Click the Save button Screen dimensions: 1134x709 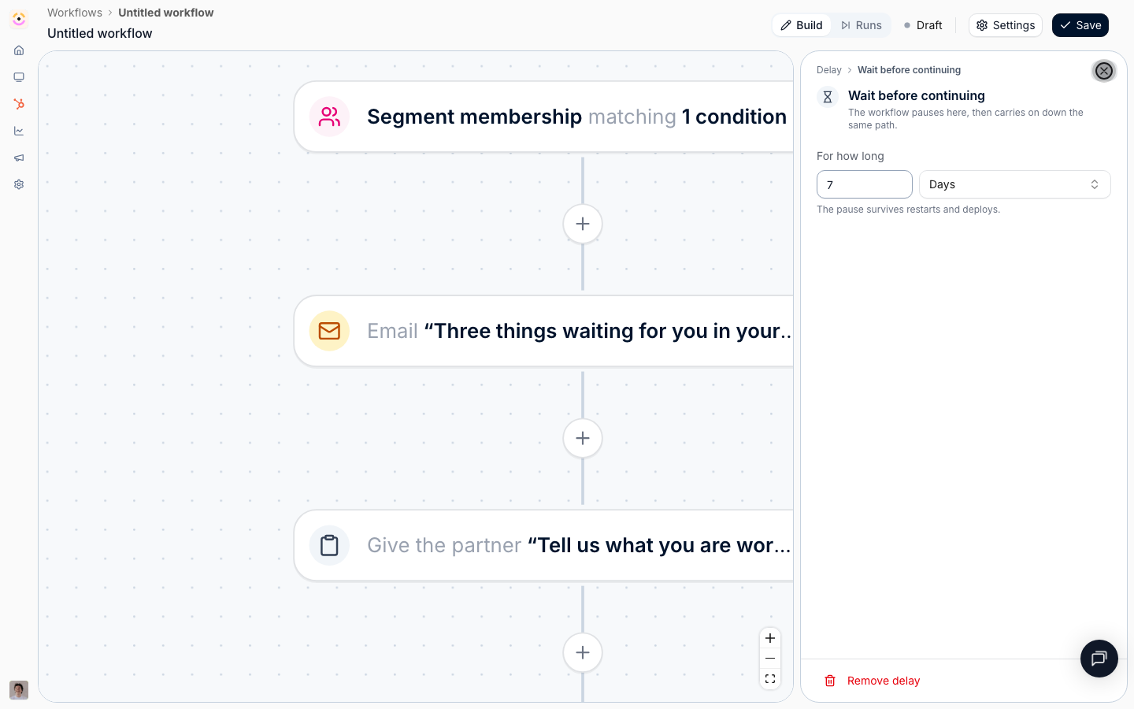(1080, 25)
